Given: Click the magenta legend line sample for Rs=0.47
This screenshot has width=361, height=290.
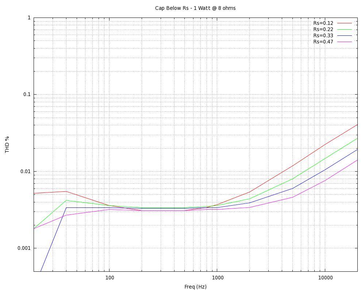Looking at the screenshot, I should pos(345,42).
